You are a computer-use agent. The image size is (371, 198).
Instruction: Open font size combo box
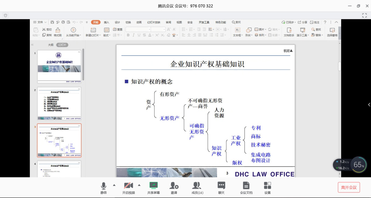[158, 29]
